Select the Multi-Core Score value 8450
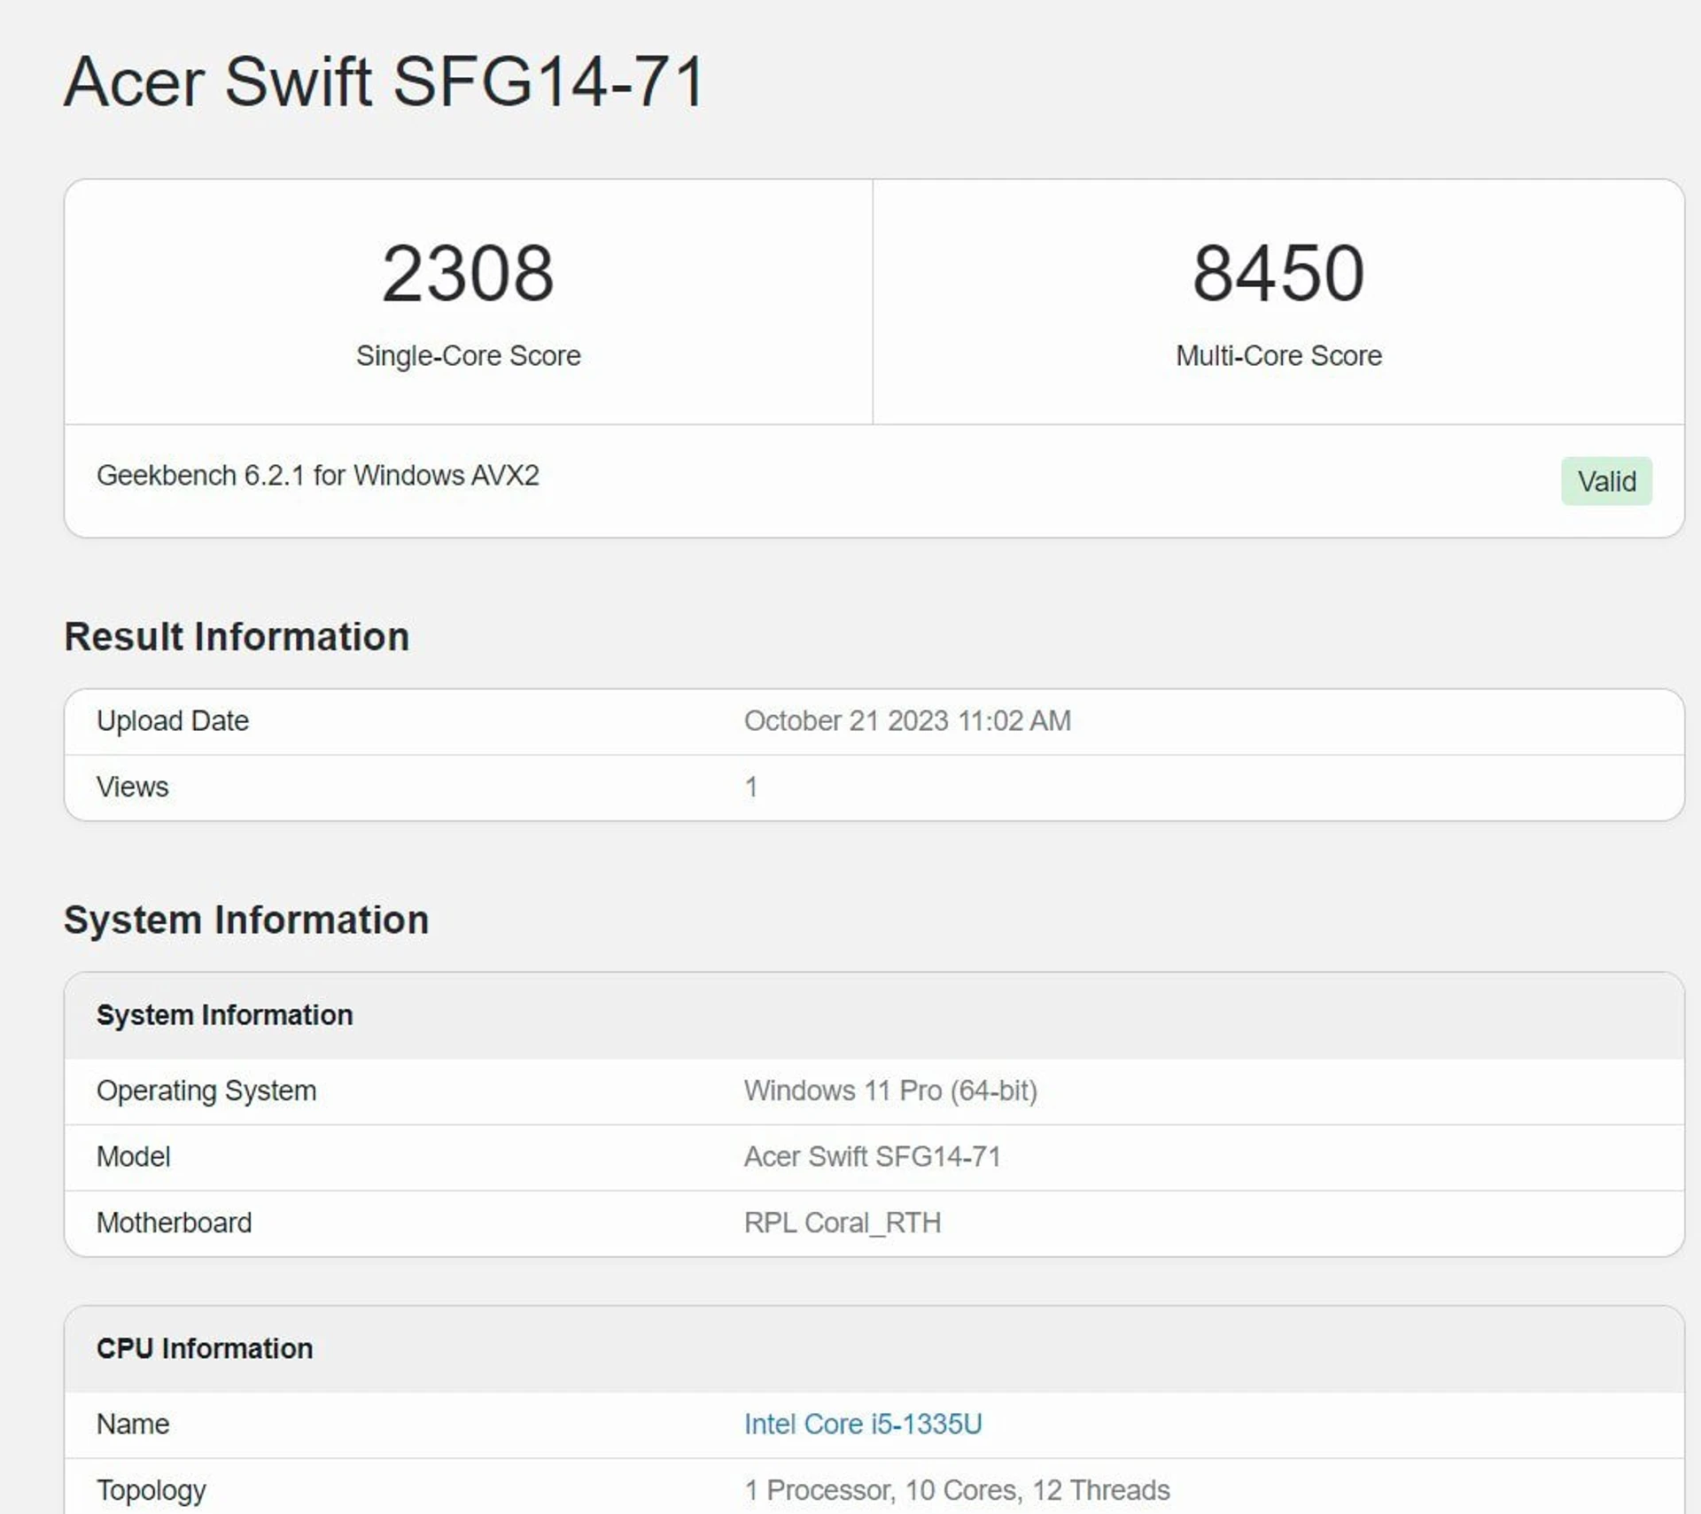Screen dimensions: 1701x1514 1278,273
